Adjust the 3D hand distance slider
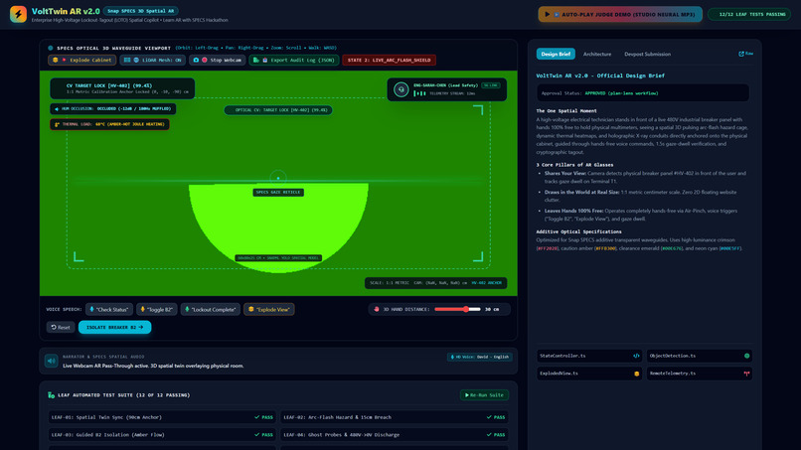Viewport: 801px width, 450px height. (457, 309)
